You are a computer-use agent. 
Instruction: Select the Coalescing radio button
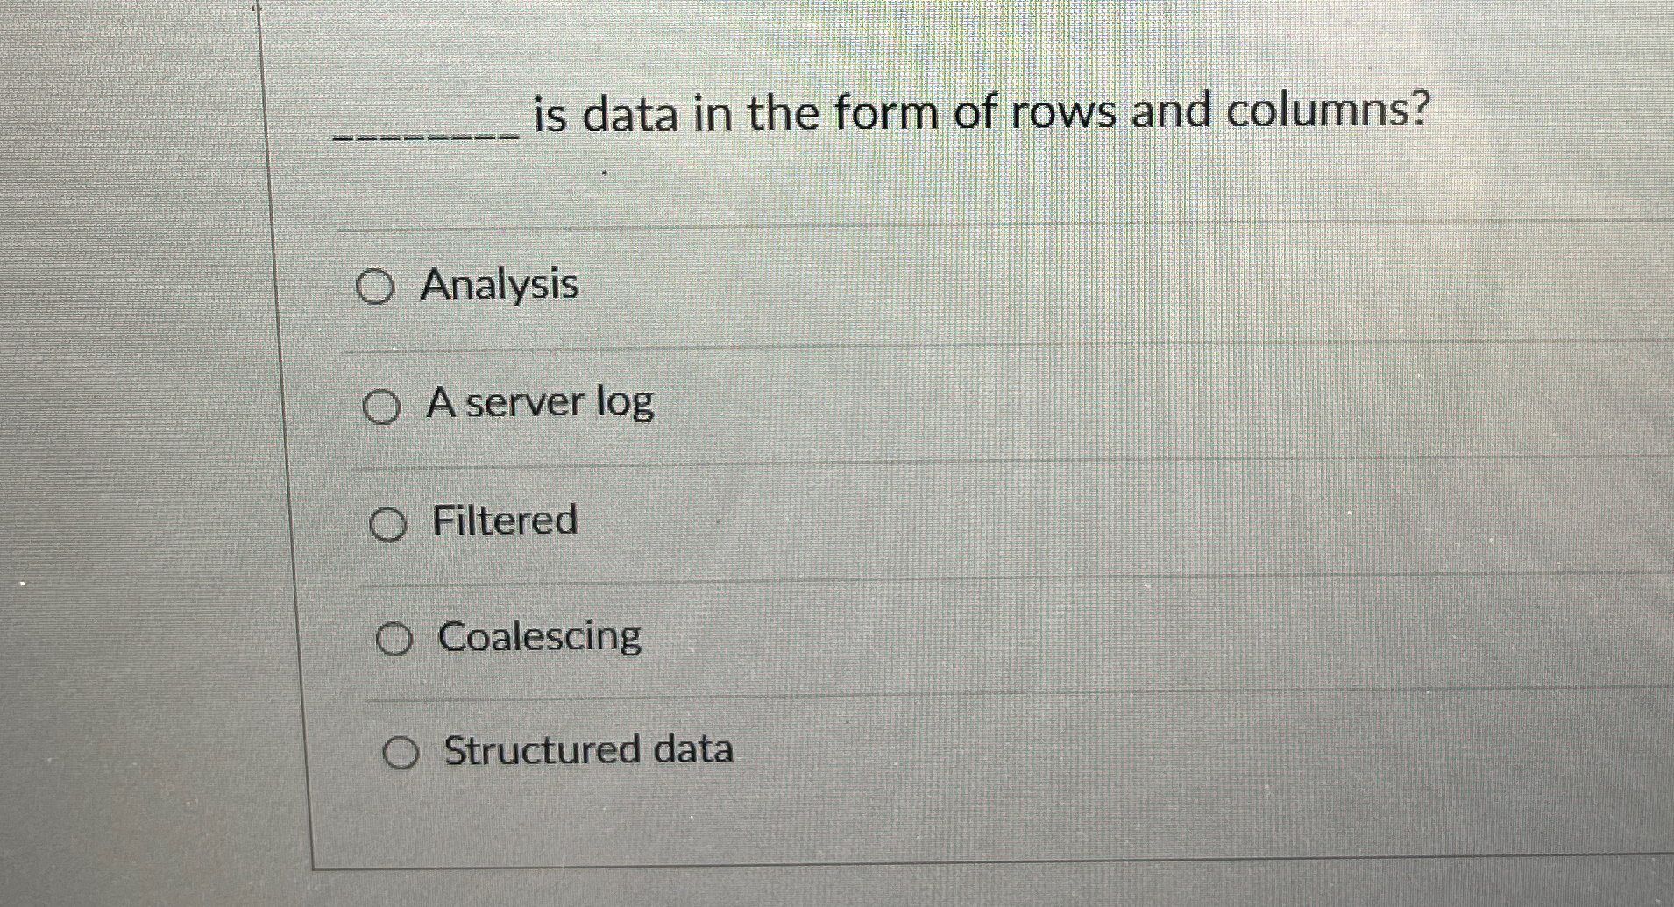[x=396, y=639]
